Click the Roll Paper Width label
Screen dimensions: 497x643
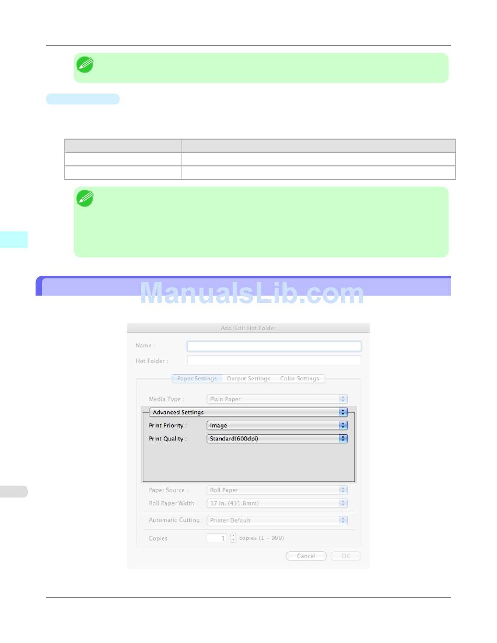(x=174, y=503)
